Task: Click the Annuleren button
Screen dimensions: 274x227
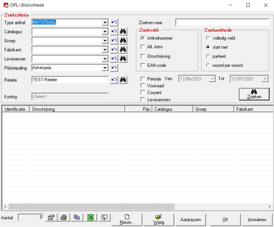Action: click(257, 220)
